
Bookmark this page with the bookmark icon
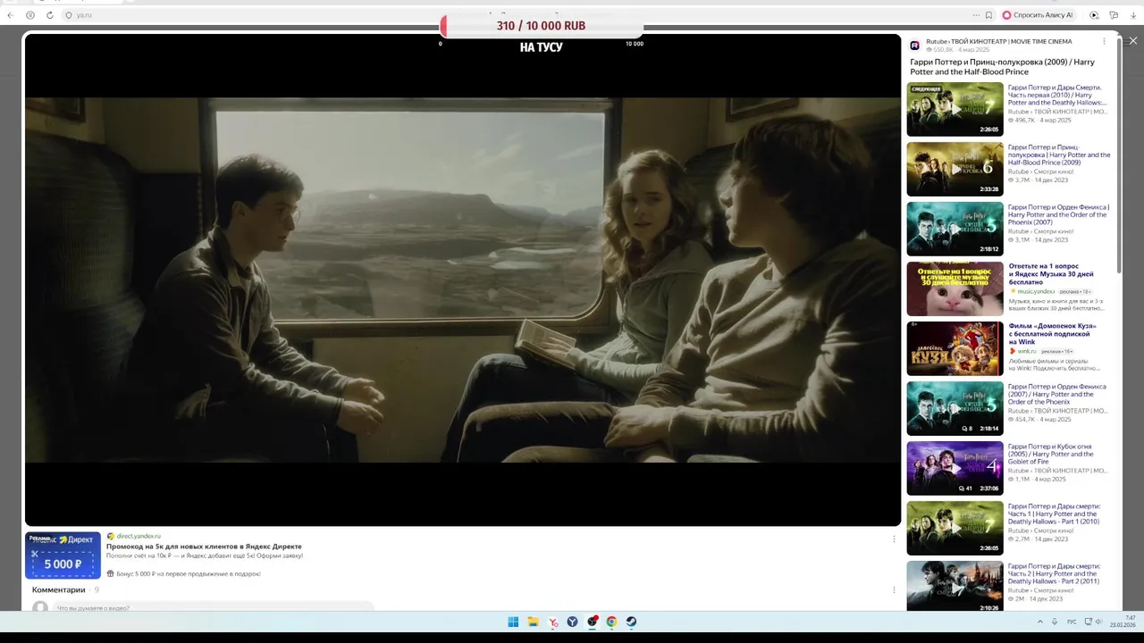pyautogui.click(x=988, y=15)
